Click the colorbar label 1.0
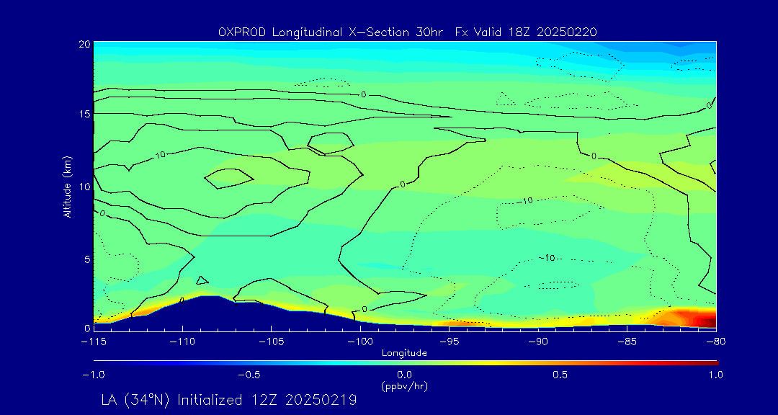Screen dimensions: 778x415 click(x=715, y=375)
